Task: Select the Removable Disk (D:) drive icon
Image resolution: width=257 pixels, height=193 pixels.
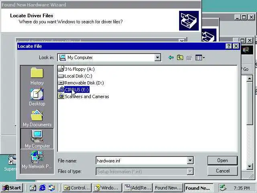Action: coord(61,83)
